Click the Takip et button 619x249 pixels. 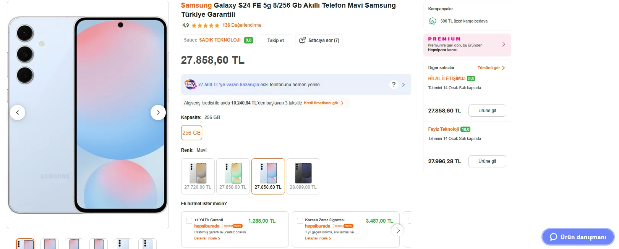click(x=275, y=40)
